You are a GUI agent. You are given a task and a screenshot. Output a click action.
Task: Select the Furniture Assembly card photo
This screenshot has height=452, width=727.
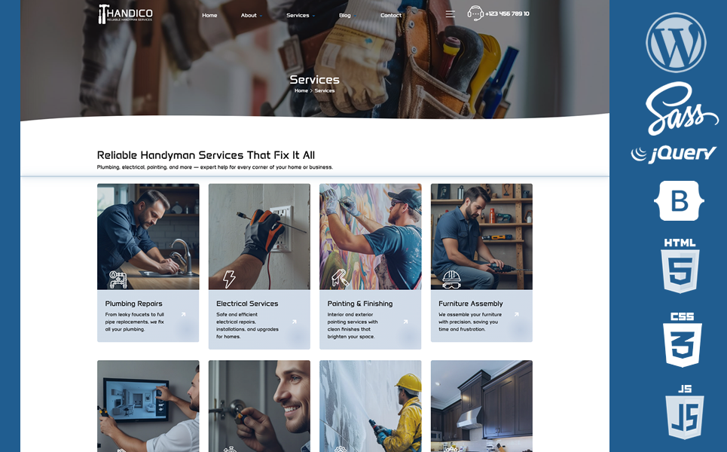[x=481, y=236]
